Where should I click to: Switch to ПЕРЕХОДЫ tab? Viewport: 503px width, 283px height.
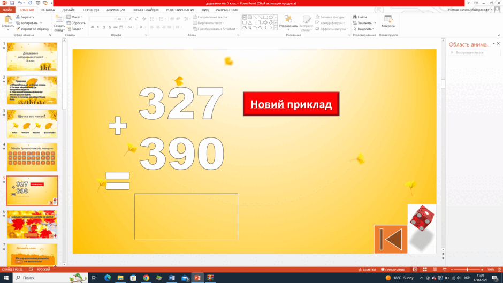(91, 10)
